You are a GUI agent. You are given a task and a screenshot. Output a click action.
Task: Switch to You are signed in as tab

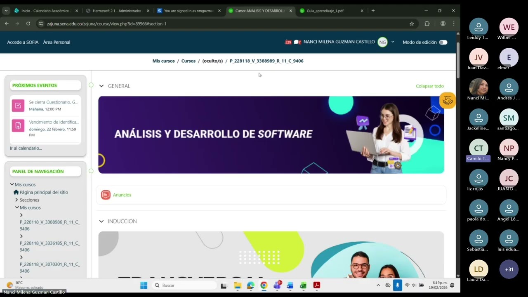[x=189, y=11]
